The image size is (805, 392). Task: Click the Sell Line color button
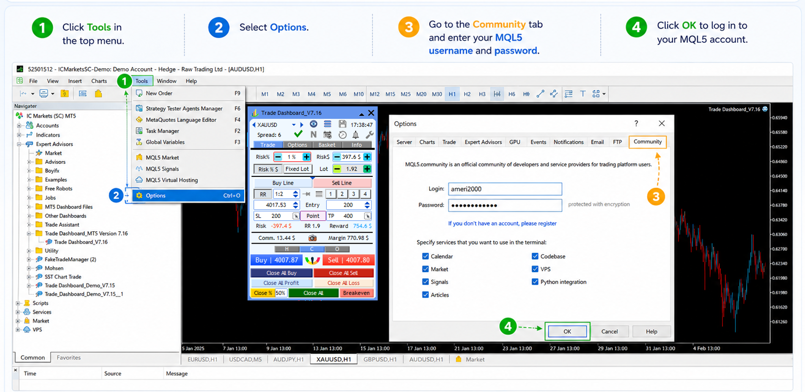[x=342, y=183]
